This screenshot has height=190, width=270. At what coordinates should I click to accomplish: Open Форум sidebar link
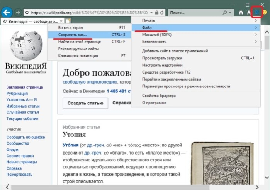tap(12, 150)
